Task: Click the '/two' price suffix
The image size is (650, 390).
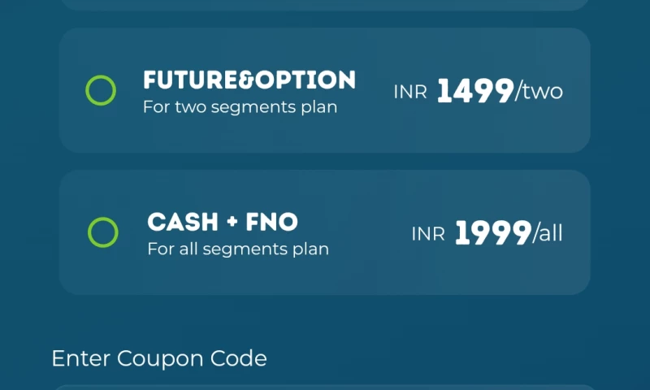Action: (x=539, y=92)
